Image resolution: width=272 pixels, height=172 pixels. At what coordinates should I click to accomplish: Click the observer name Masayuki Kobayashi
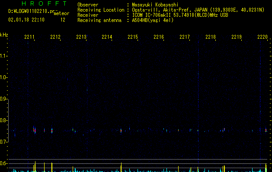click(155, 5)
